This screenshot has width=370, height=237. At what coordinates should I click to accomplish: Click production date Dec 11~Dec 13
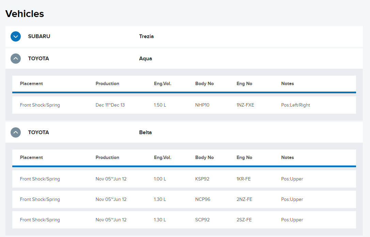(x=110, y=105)
